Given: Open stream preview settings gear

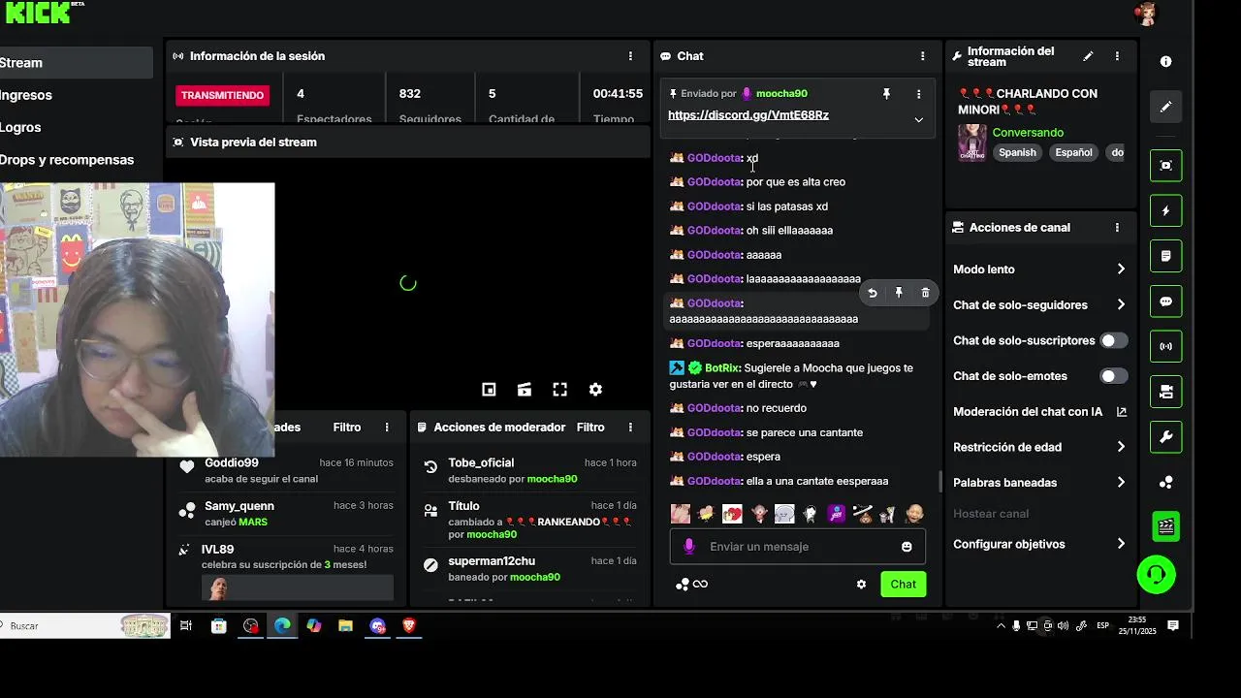Looking at the screenshot, I should point(595,390).
